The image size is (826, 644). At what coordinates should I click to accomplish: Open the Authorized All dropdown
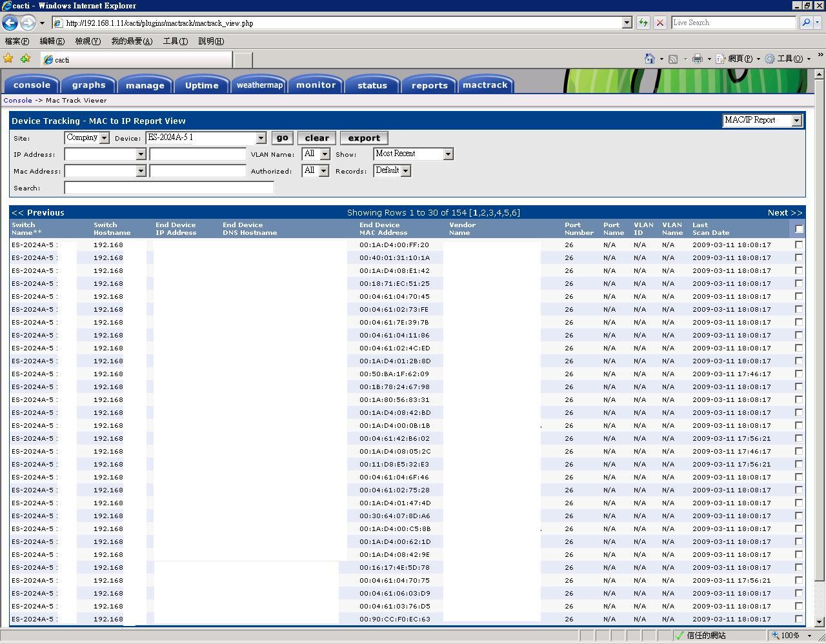point(316,170)
